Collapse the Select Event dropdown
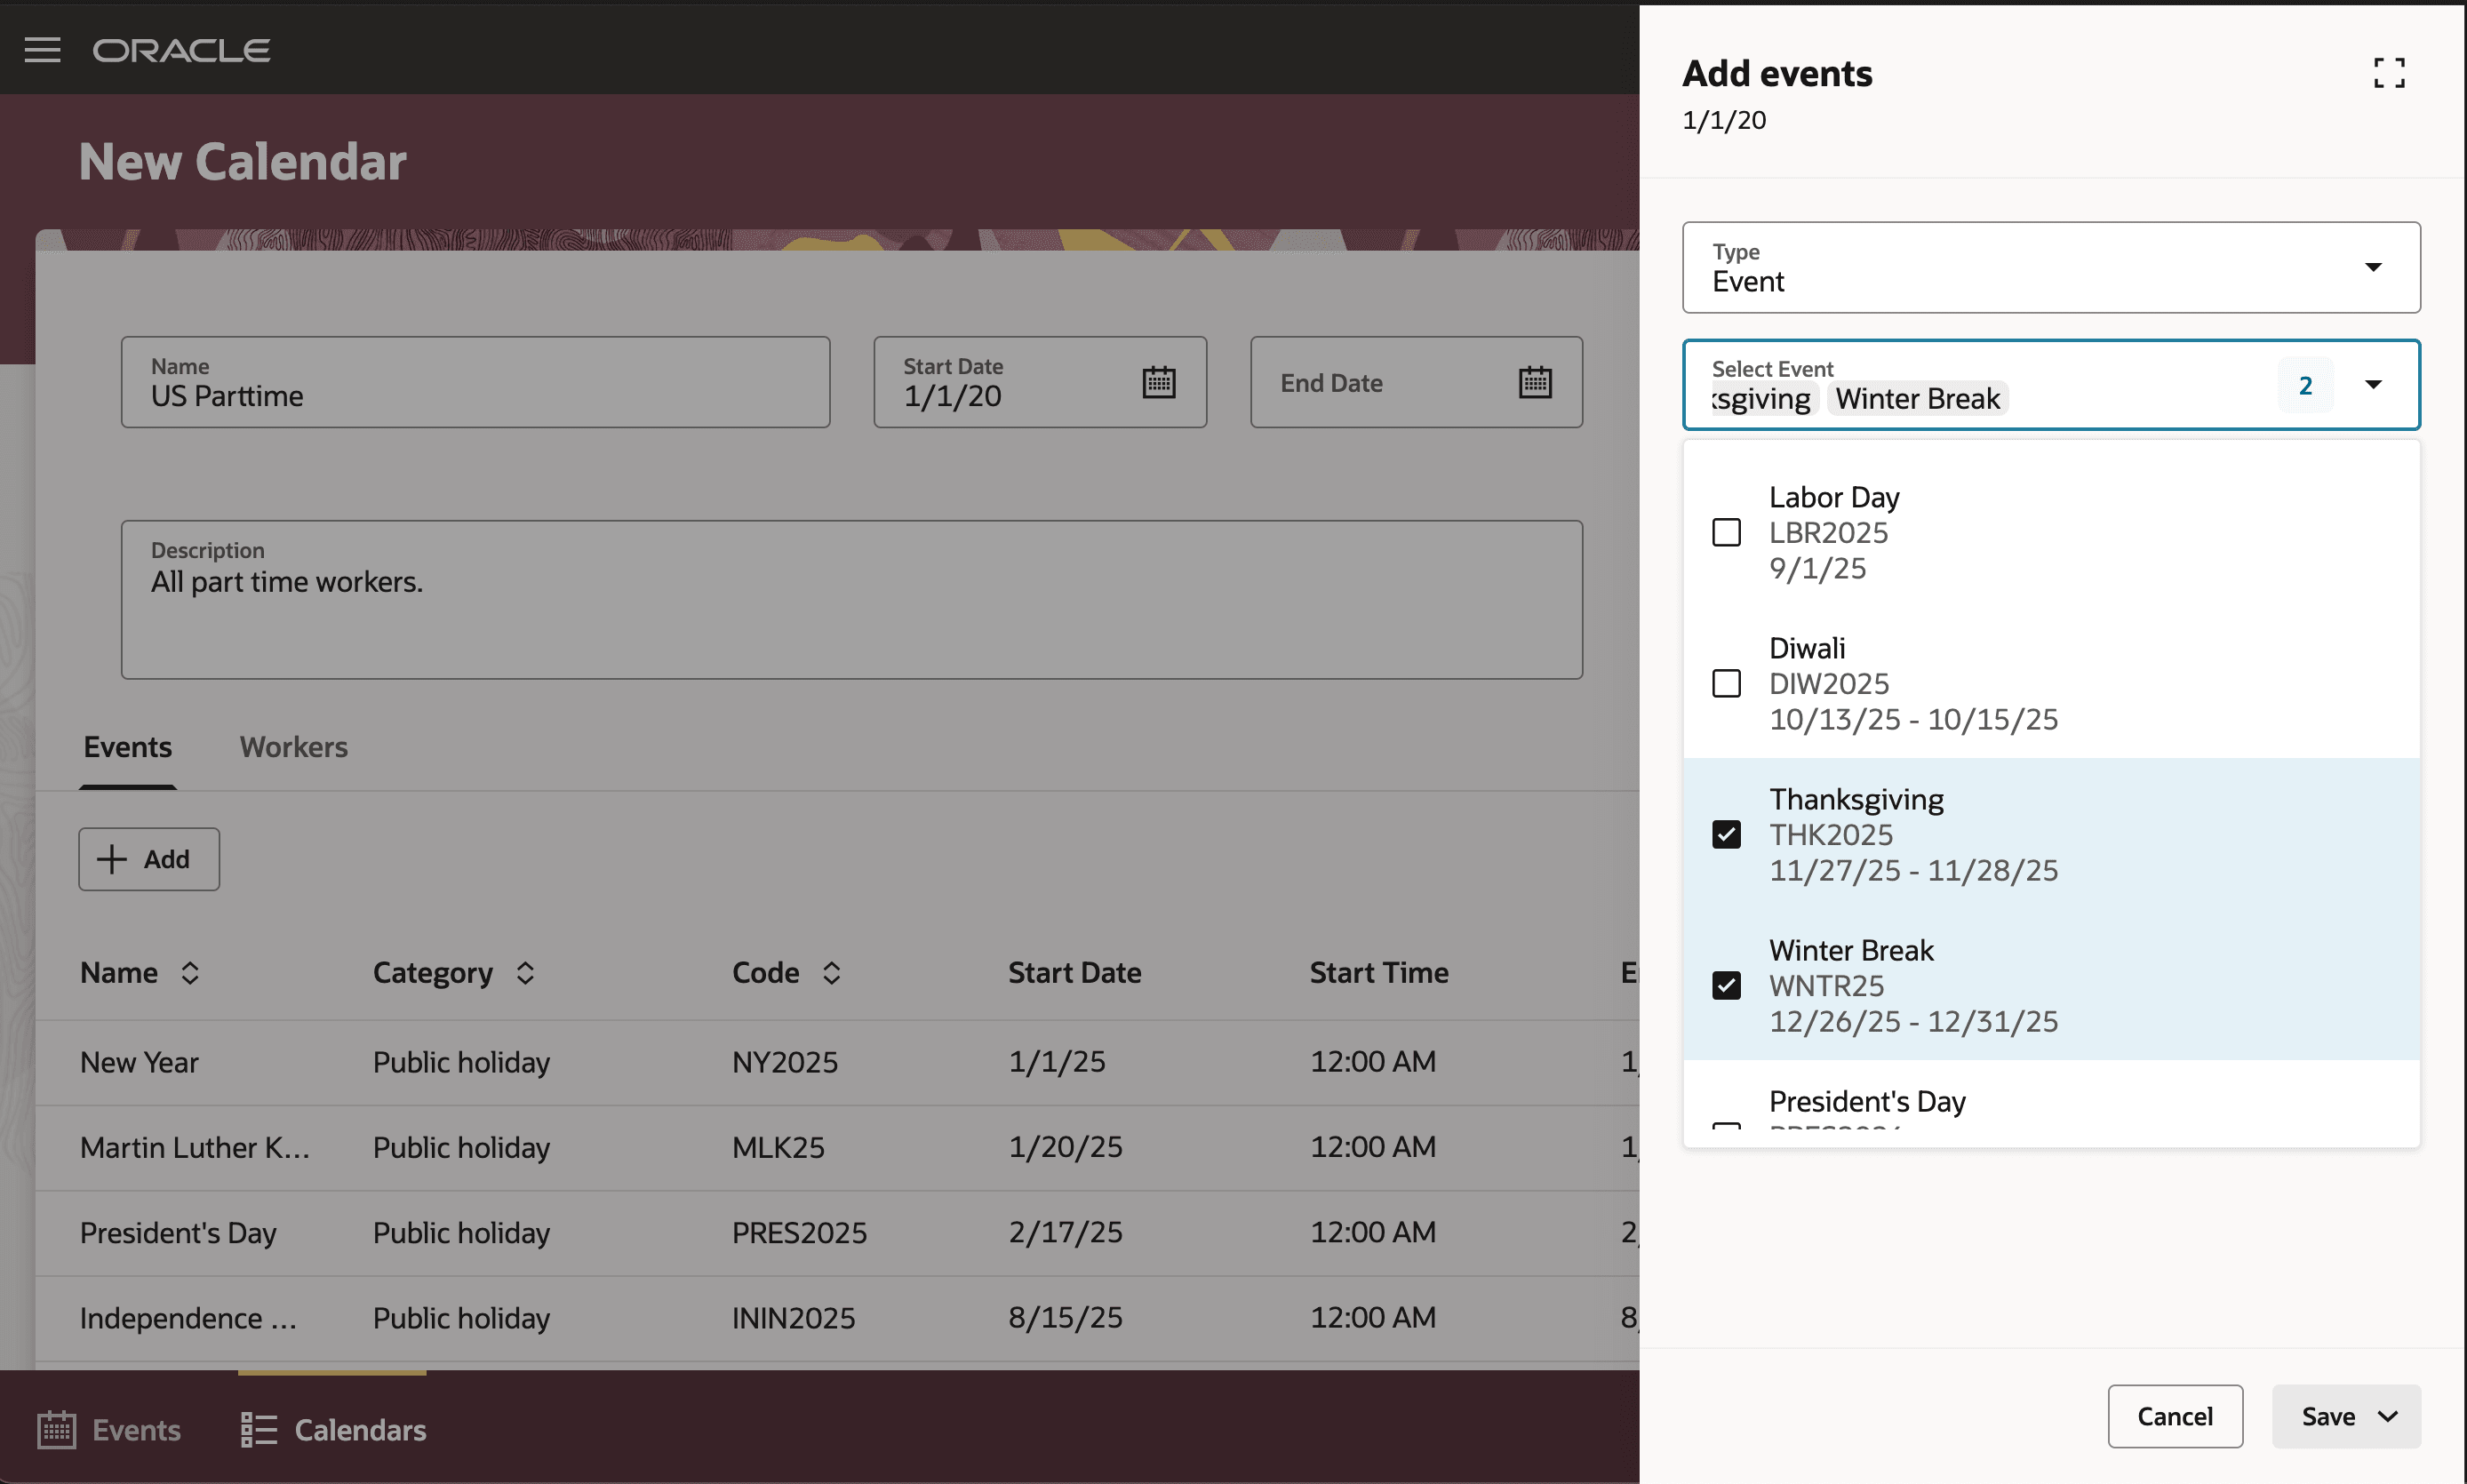The height and width of the screenshot is (1484, 2467). (2374, 384)
